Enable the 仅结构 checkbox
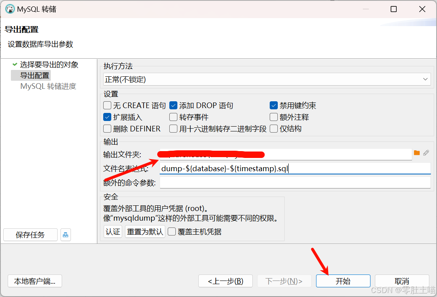Screen dimensions: 437x297 [274, 129]
